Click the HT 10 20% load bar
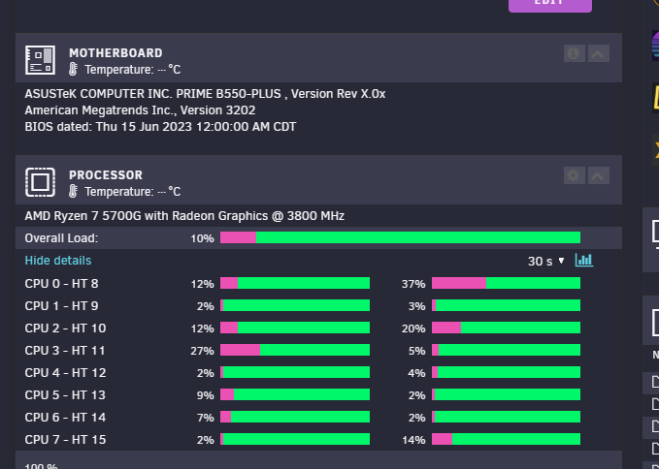 [x=506, y=328]
